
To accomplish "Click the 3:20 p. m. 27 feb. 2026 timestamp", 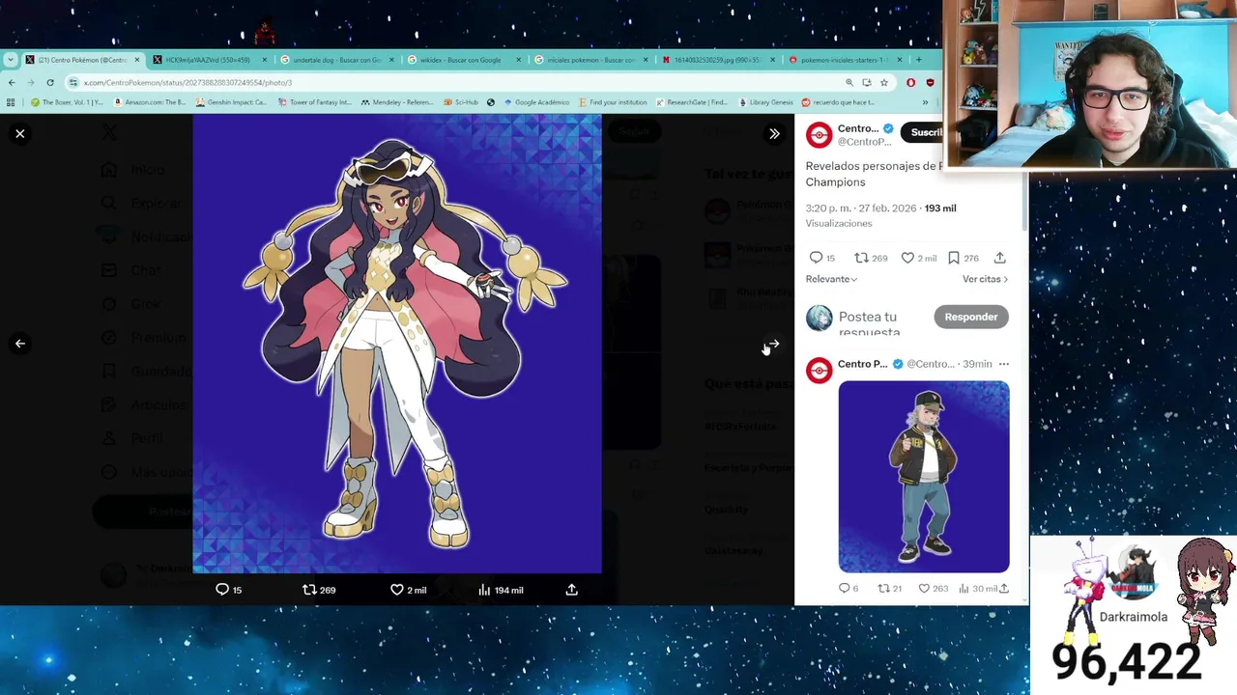I will click(x=860, y=208).
